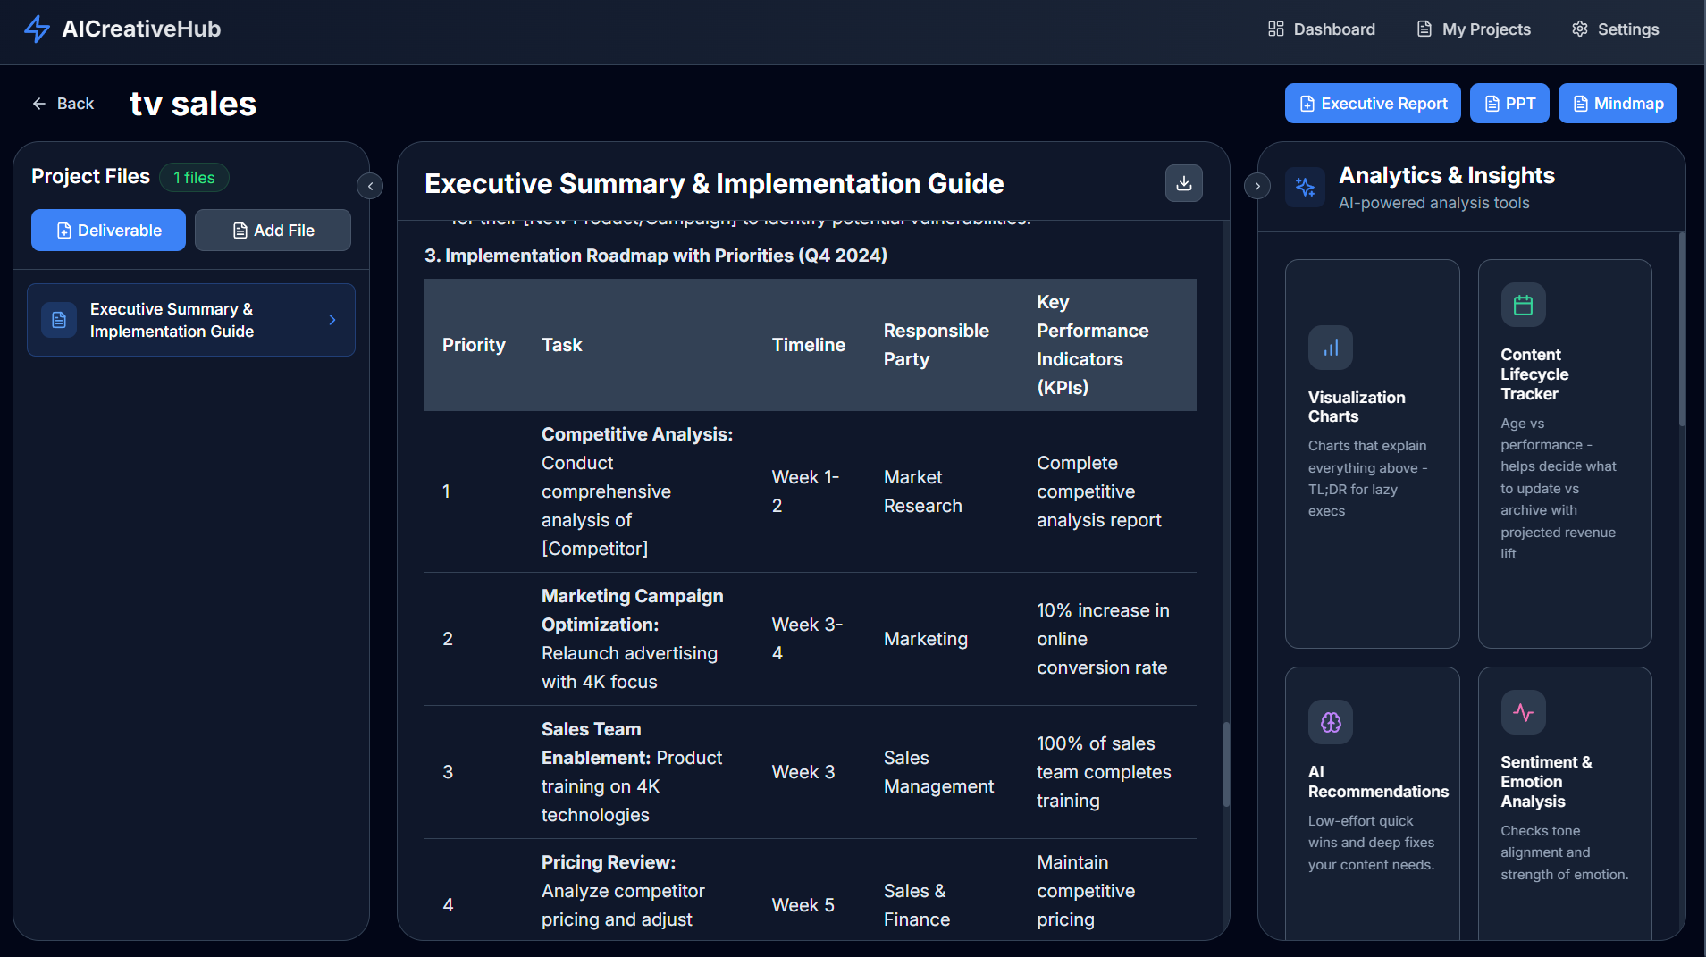
Task: Open Sentiment & Emotion Analysis card
Action: coord(1565,802)
